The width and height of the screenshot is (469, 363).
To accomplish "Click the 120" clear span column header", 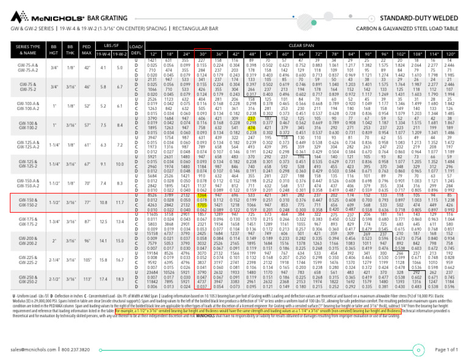I will point(450,54).
